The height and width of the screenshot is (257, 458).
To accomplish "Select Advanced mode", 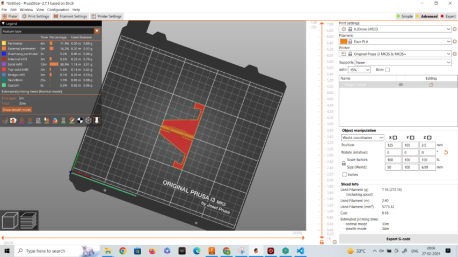I will (426, 16).
